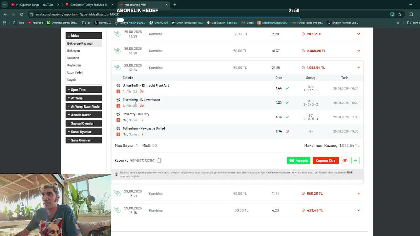420x236 pixels.
Task: Click the coupon icon on the 13:21 row
Action: pyautogui.click(x=117, y=193)
